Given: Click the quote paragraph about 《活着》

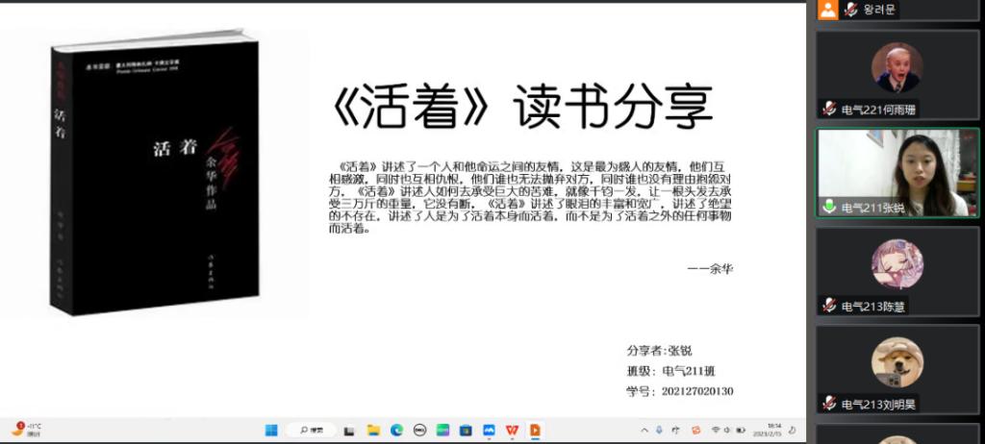Looking at the screenshot, I should 530,197.
